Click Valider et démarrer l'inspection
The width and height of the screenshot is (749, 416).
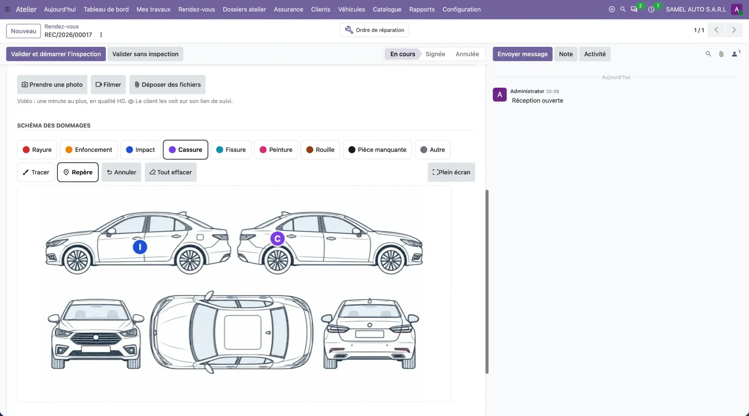(x=56, y=54)
